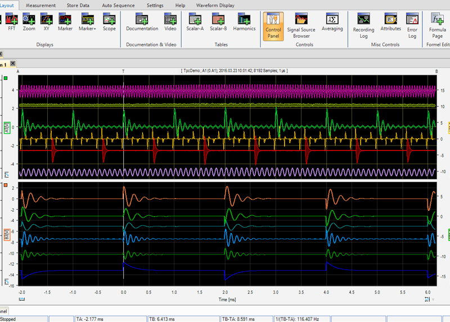Open upper plot Y-axis scaling menu
The image size is (450, 322).
tap(6, 174)
